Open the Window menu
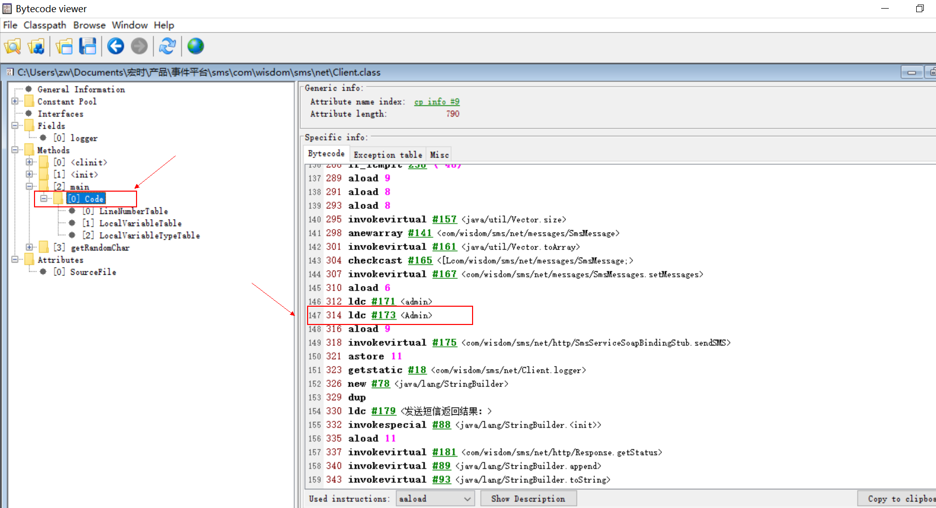The image size is (936, 508). tap(129, 25)
